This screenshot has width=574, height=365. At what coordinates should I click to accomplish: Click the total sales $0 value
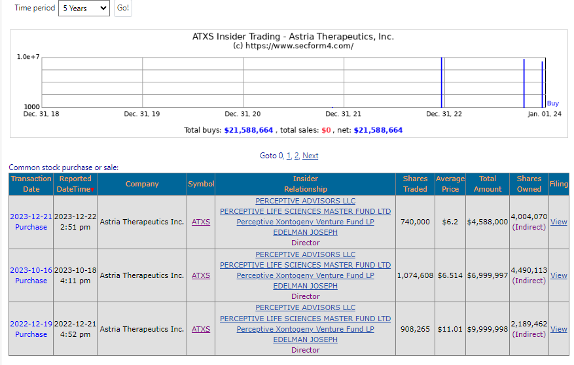pyautogui.click(x=326, y=130)
